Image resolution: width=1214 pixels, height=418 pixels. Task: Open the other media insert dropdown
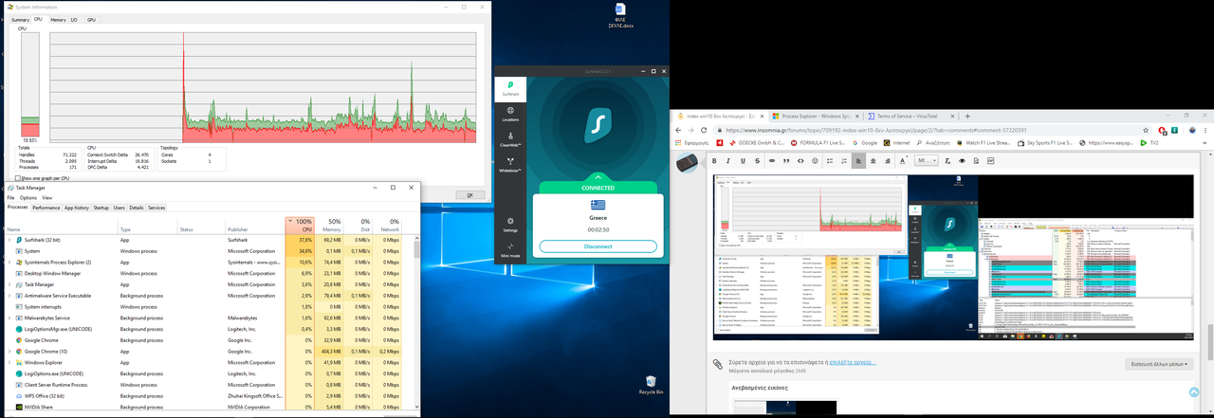click(x=1159, y=363)
